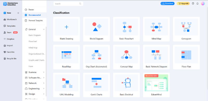Screen dimensions: 208x101
Task: Click the Wondershare EdrawMax logo
Action: (11, 4)
